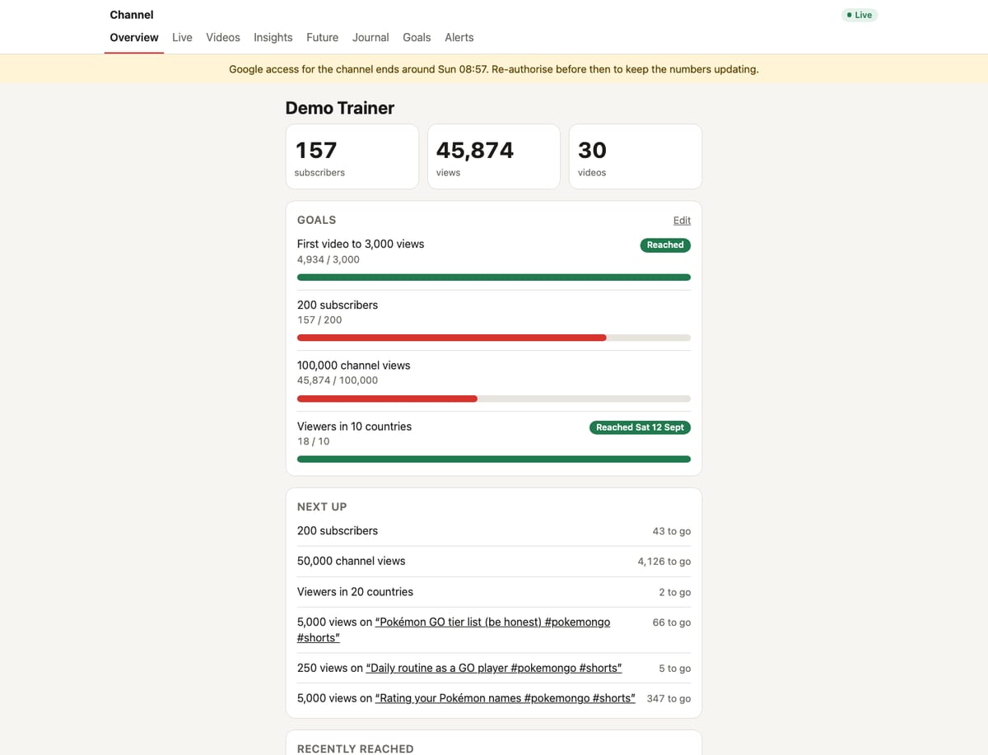Click the 66 to go value
Screen dimensions: 988x755
(672, 622)
